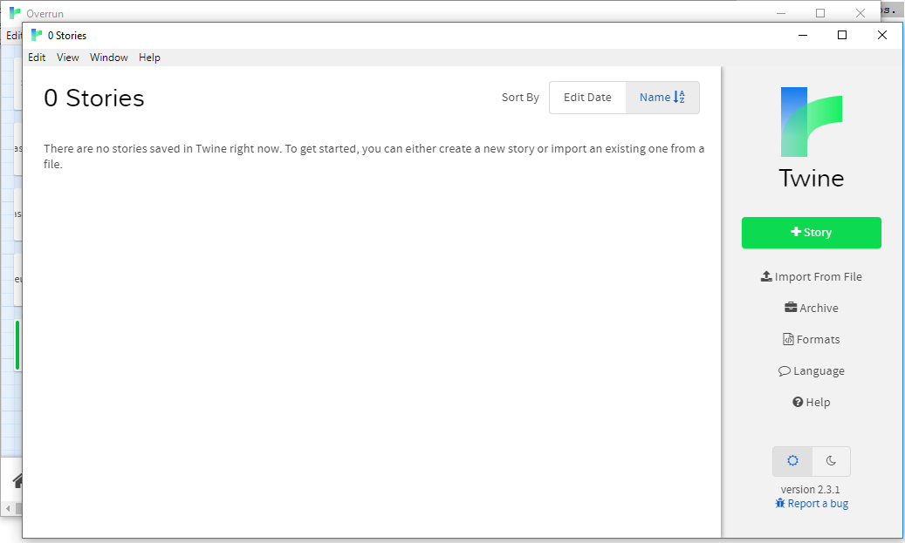
Task: Open the story Archive
Action: tap(811, 307)
